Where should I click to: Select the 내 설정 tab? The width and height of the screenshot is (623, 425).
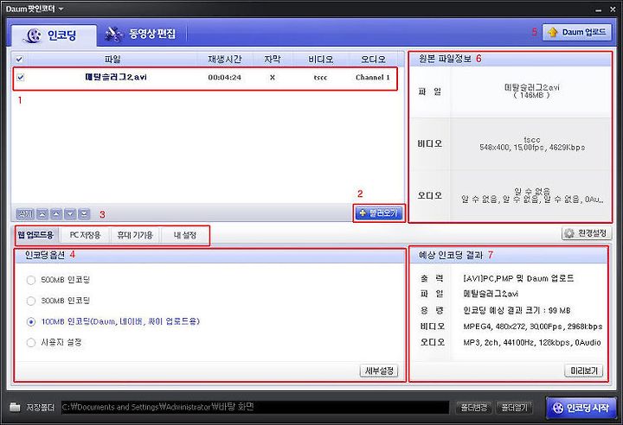[x=185, y=235]
